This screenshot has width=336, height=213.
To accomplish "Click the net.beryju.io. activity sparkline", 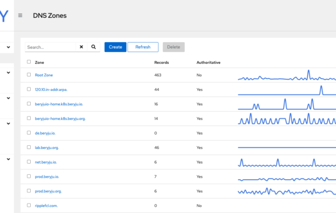I will [287, 163].
